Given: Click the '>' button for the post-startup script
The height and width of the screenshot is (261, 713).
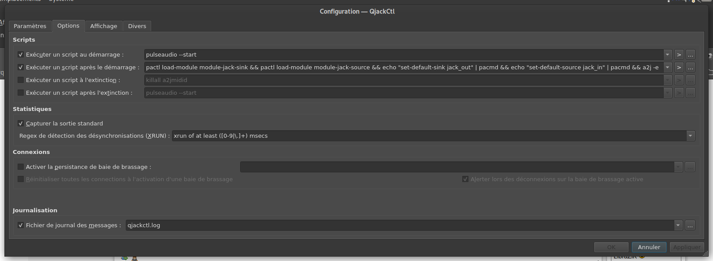Looking at the screenshot, I should pyautogui.click(x=679, y=68).
